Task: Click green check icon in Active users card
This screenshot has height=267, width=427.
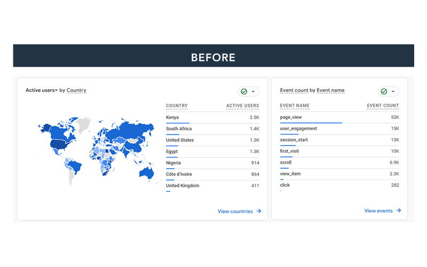Action: 244,91
